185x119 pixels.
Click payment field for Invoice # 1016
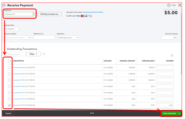pyautogui.click(x=165, y=86)
